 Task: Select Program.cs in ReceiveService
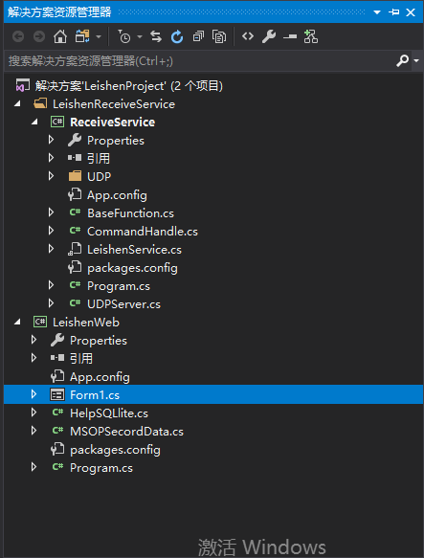pyautogui.click(x=119, y=286)
